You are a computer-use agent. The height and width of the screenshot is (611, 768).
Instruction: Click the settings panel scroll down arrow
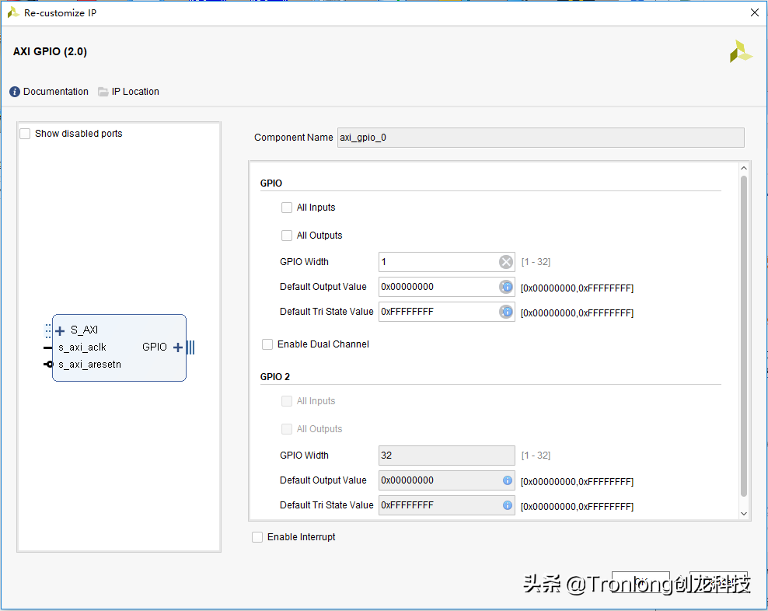click(x=743, y=514)
